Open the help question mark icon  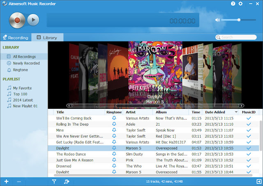[233, 4]
